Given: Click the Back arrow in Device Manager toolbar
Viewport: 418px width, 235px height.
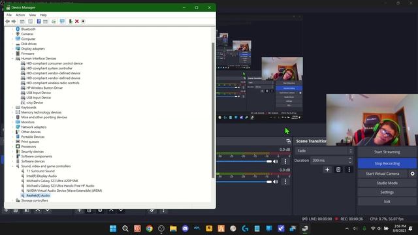Looking at the screenshot, I should tap(7, 22).
